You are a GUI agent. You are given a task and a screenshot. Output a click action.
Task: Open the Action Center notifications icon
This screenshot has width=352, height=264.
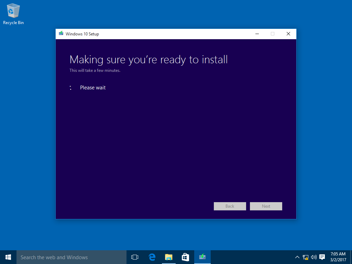[322, 257]
